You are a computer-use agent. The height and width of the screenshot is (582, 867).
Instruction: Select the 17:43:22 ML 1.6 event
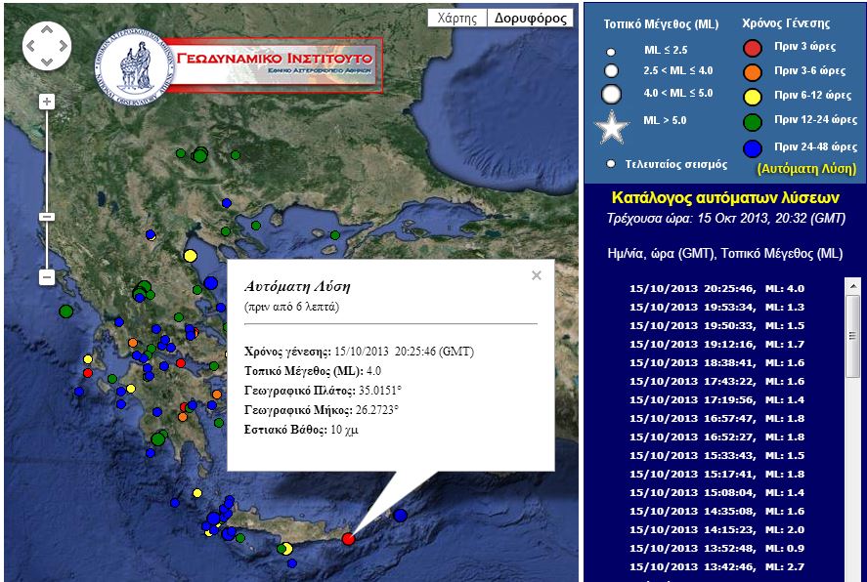pos(716,381)
